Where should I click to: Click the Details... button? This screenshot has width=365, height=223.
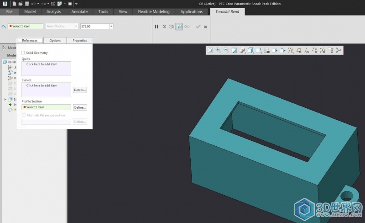[x=80, y=90]
